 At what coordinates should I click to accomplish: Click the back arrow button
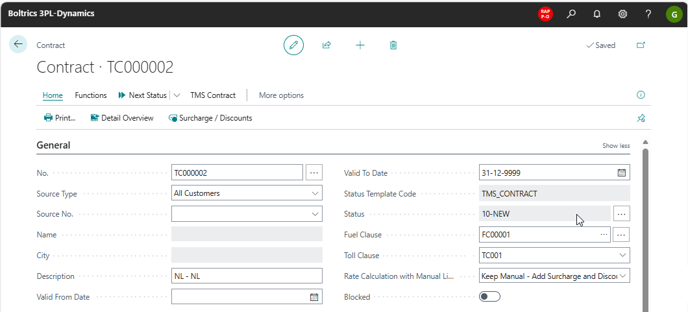click(18, 45)
